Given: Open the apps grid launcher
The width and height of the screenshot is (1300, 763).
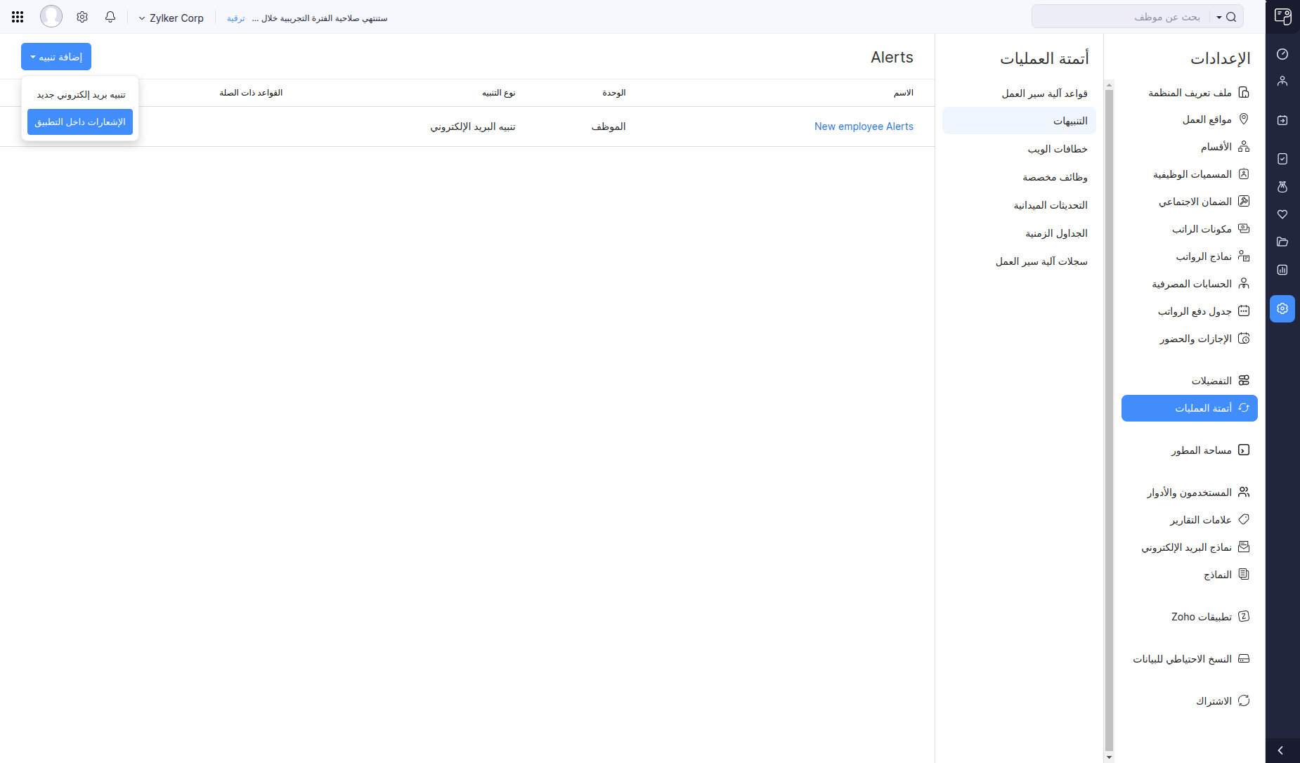Looking at the screenshot, I should click(x=18, y=17).
